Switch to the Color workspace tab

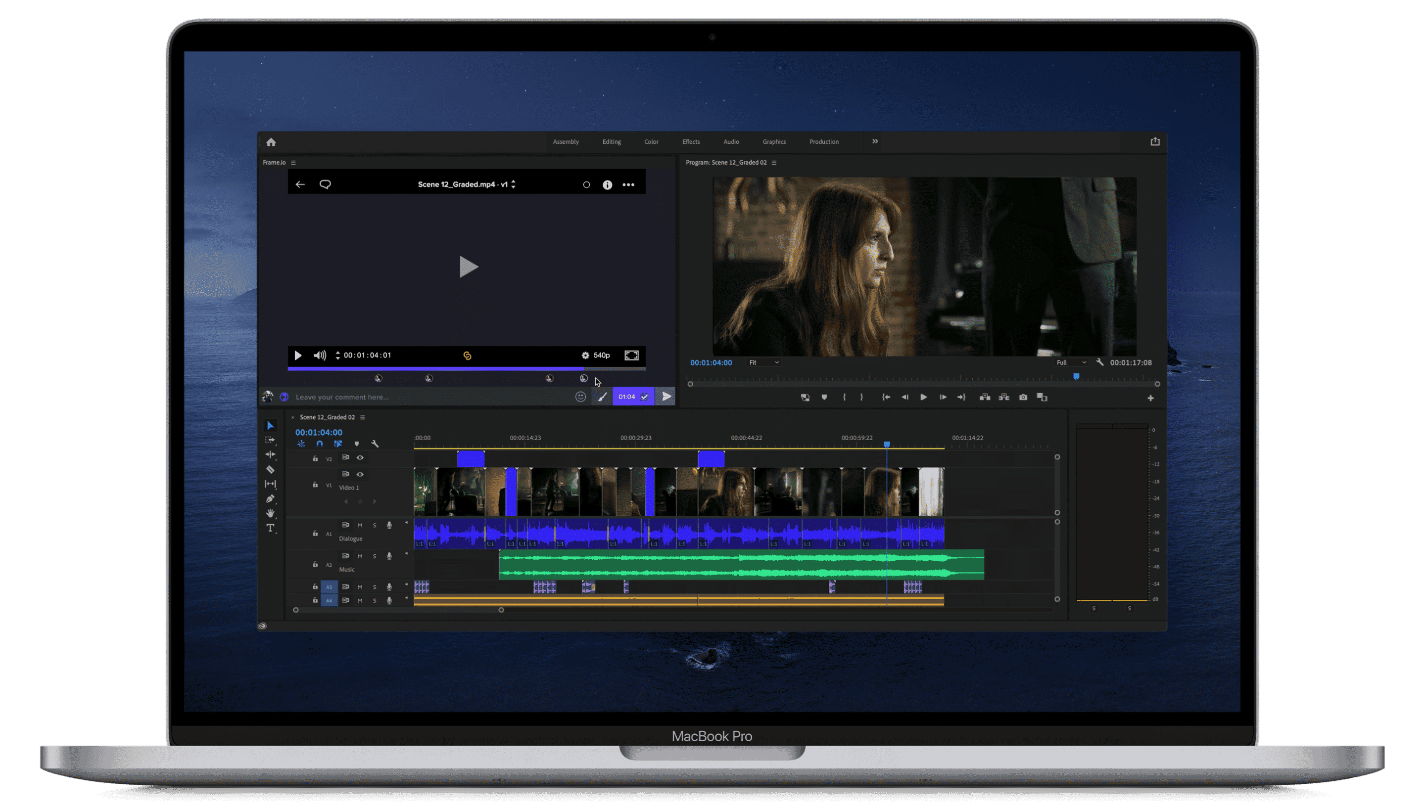click(651, 142)
